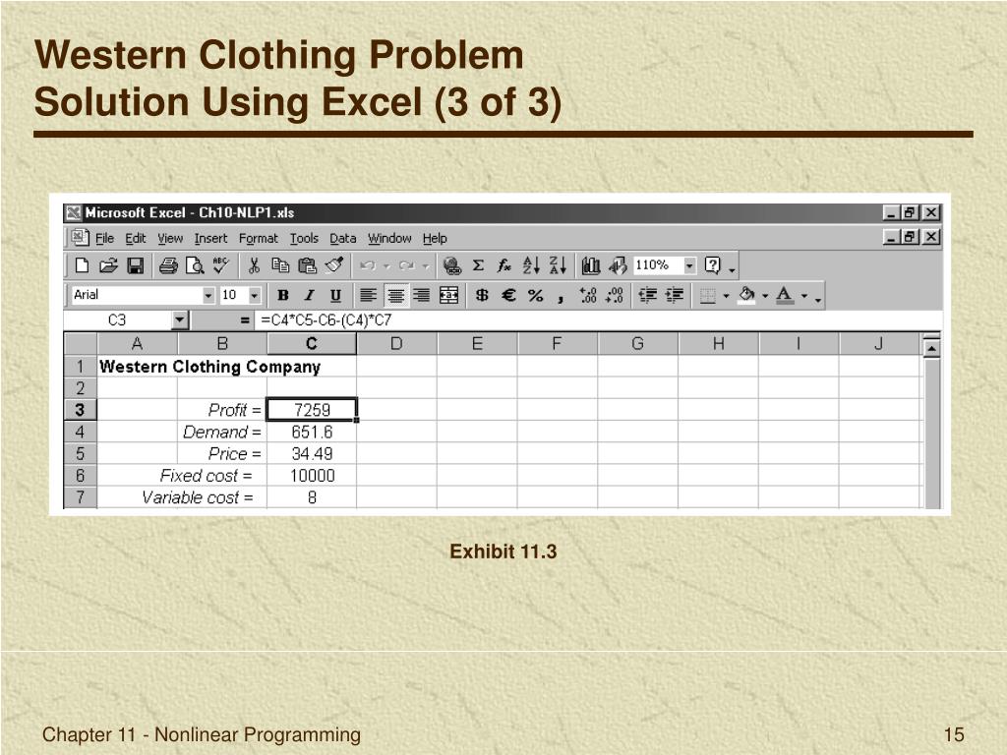Toggle Align Left

point(368,295)
